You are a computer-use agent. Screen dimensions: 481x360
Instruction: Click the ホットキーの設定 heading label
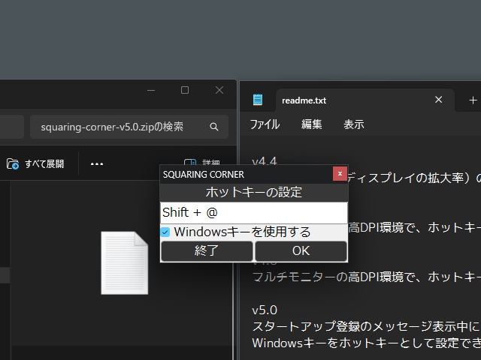click(x=254, y=192)
